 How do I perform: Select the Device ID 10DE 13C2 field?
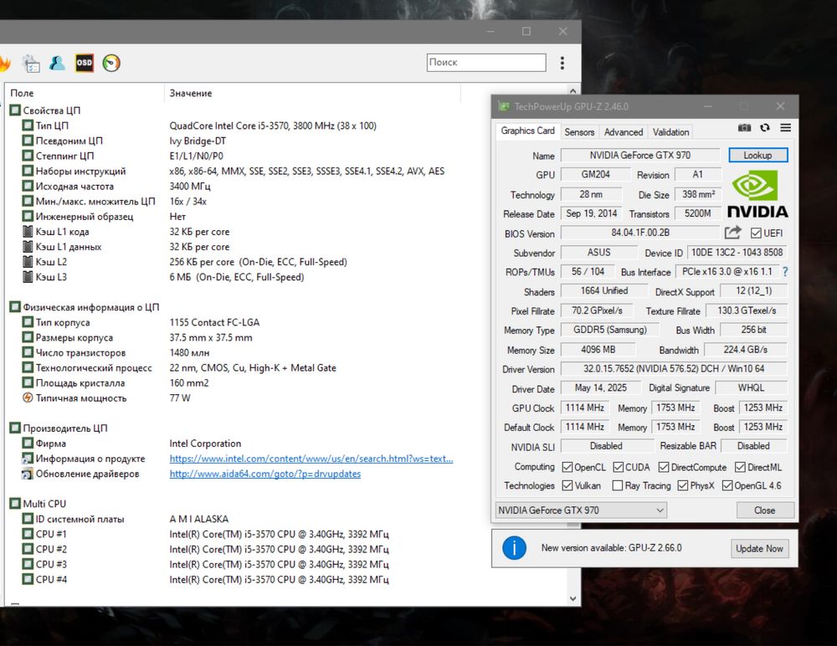(737, 253)
